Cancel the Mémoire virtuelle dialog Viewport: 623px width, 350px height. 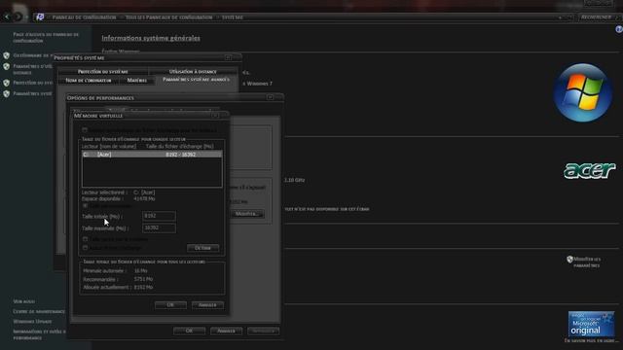(x=207, y=304)
